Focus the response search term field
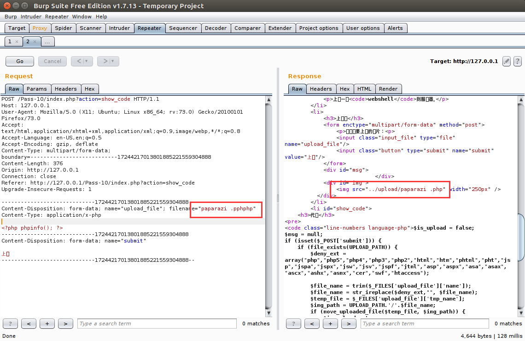The width and height of the screenshot is (525, 341). pos(425,324)
